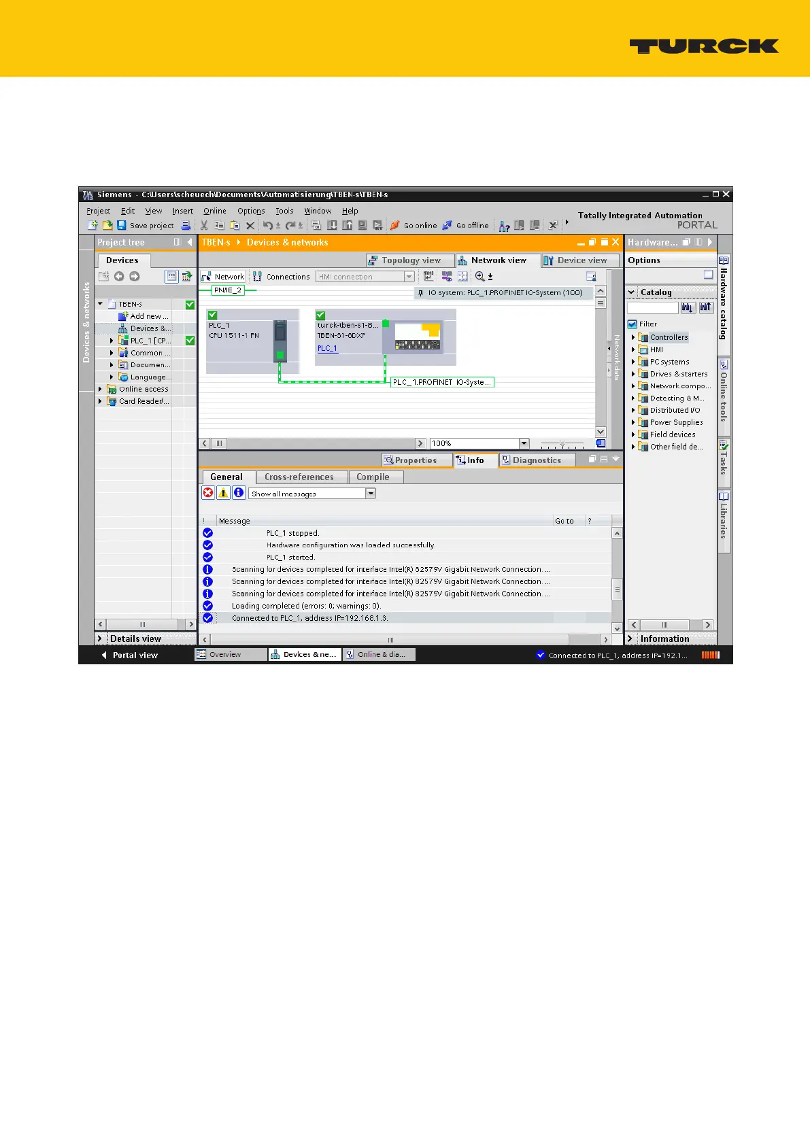Image resolution: width=810 pixels, height=1145 pixels.
Task: Click the Open project folder icon
Action: point(107,225)
